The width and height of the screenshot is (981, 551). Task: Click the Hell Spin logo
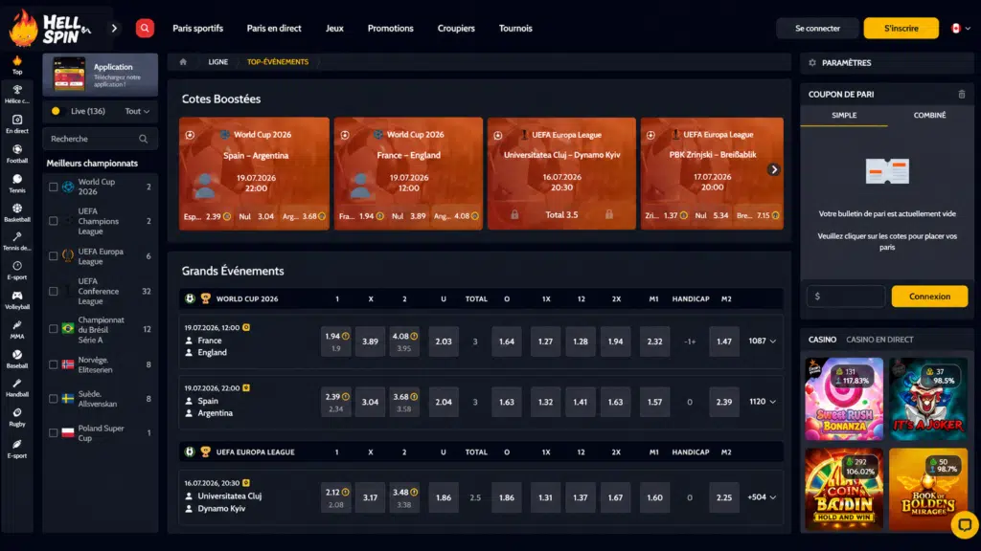50,28
